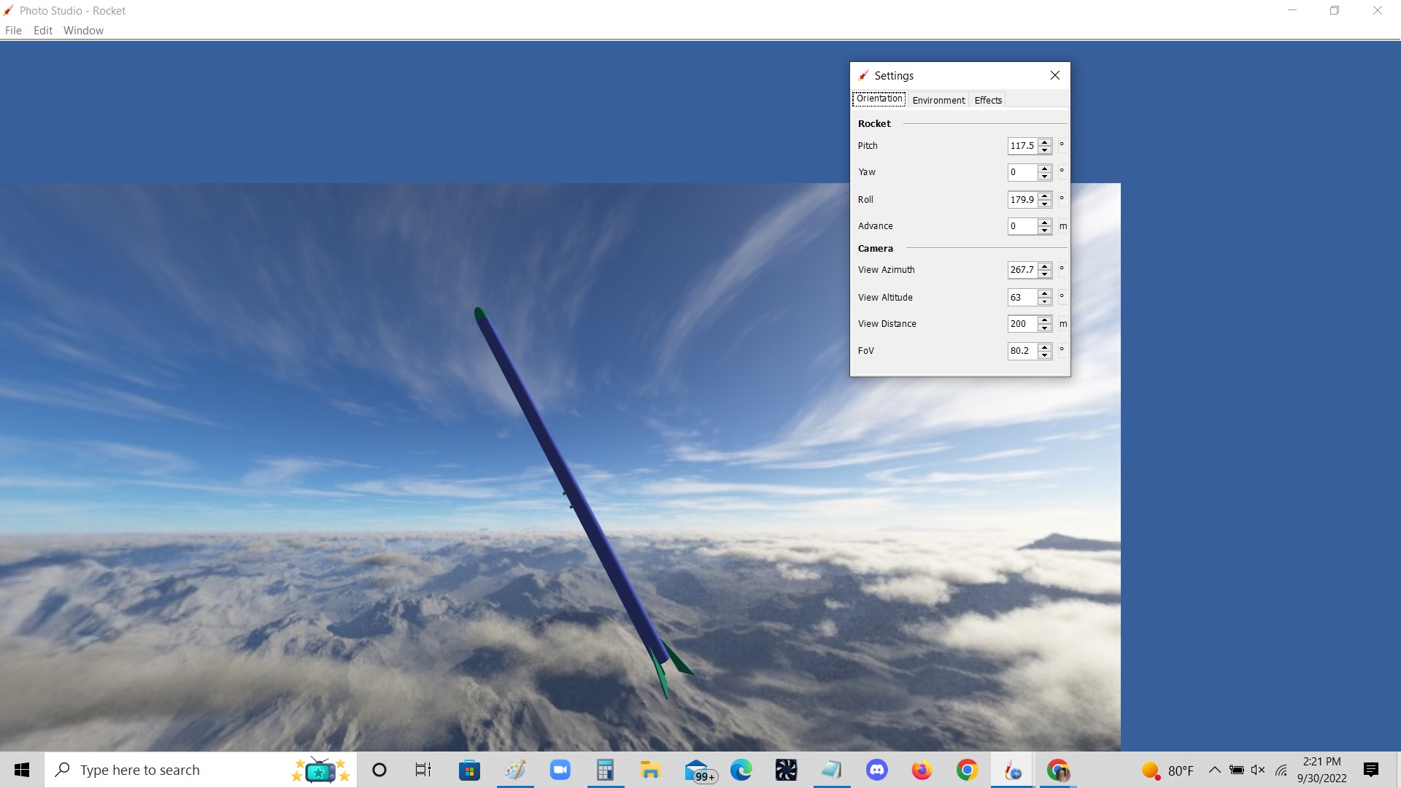Viewport: 1401px width, 788px height.
Task: Switch to the Environment tab in Settings
Action: click(938, 100)
